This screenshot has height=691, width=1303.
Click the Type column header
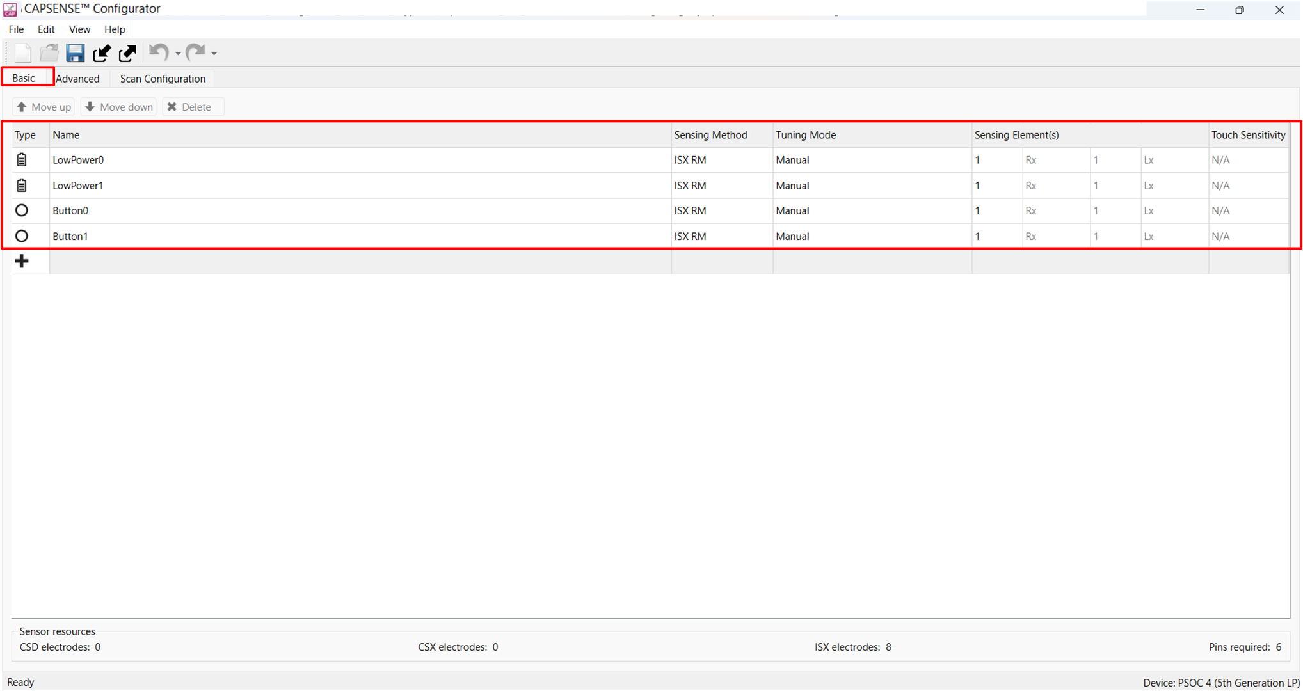coord(30,135)
